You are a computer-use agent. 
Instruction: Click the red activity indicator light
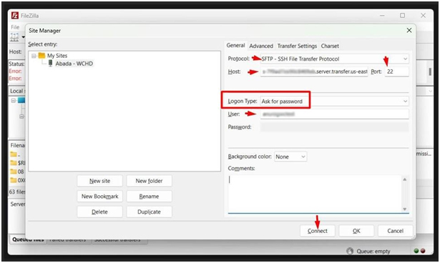pyautogui.click(x=423, y=251)
